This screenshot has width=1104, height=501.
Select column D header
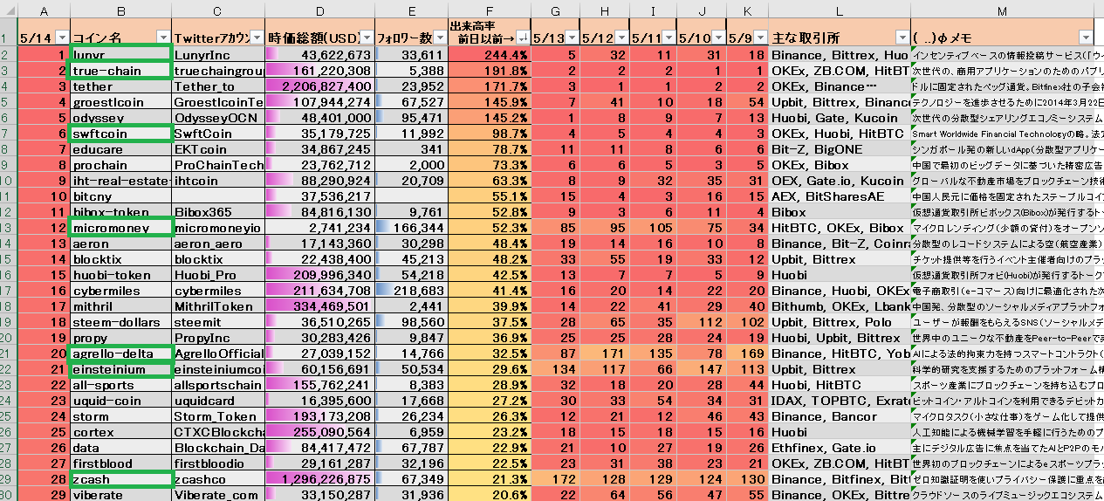319,10
